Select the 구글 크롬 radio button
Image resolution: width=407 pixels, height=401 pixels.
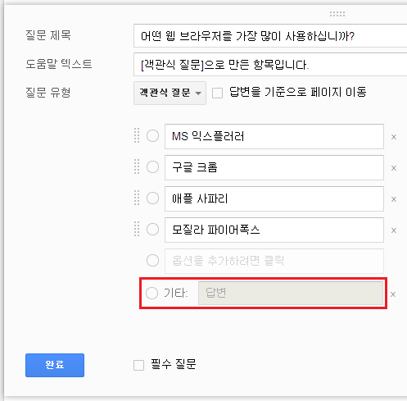[x=152, y=166]
